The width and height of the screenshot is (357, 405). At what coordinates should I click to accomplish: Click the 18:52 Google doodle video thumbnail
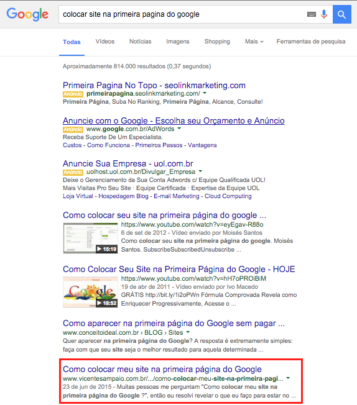click(90, 292)
